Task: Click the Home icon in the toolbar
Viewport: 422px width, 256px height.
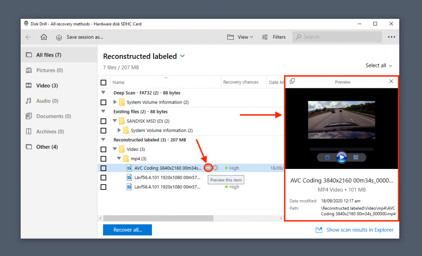Action: pos(44,37)
